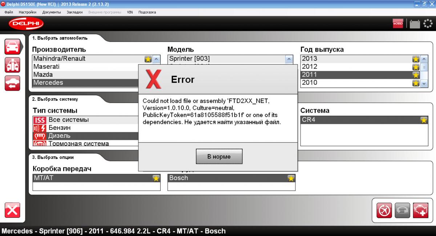This screenshot has width=436, height=236.
Task: Click the red X exit icon
Action: pos(12,210)
